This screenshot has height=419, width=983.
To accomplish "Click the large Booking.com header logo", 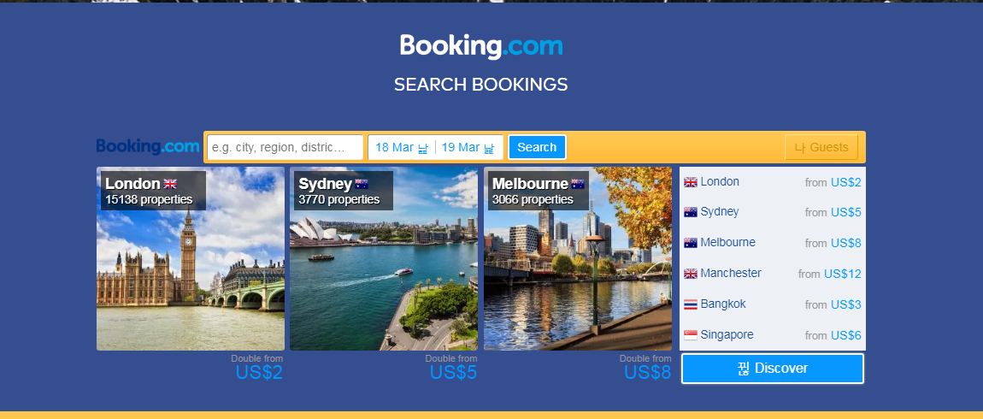I will pyautogui.click(x=481, y=46).
